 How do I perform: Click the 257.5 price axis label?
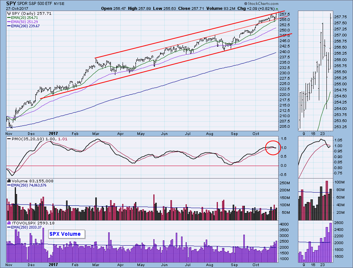pos(285,14)
